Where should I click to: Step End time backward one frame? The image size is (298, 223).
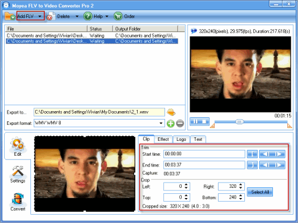[266, 165]
